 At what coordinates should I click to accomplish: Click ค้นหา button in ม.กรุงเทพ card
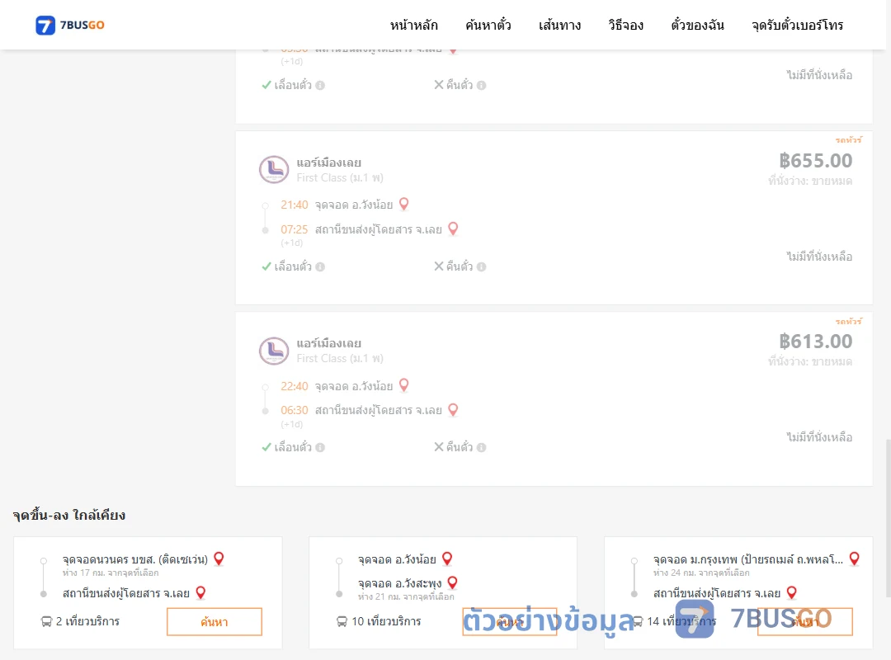(804, 621)
